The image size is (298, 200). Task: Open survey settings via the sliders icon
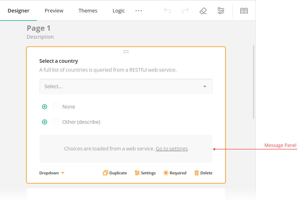(x=221, y=11)
